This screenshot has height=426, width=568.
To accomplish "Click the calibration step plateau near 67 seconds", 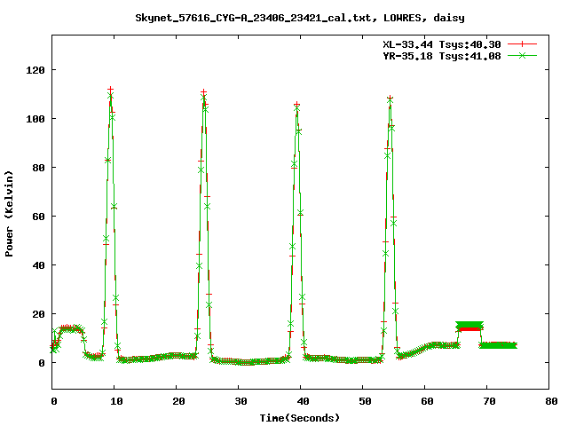I will click(x=469, y=326).
